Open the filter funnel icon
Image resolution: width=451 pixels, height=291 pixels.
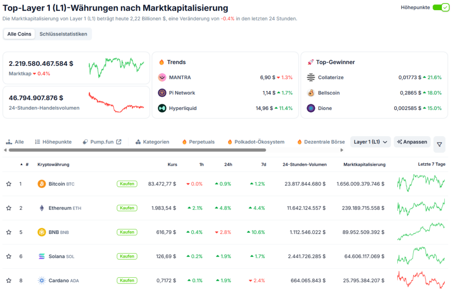point(439,144)
